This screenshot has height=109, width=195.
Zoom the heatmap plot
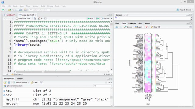[128, 27]
